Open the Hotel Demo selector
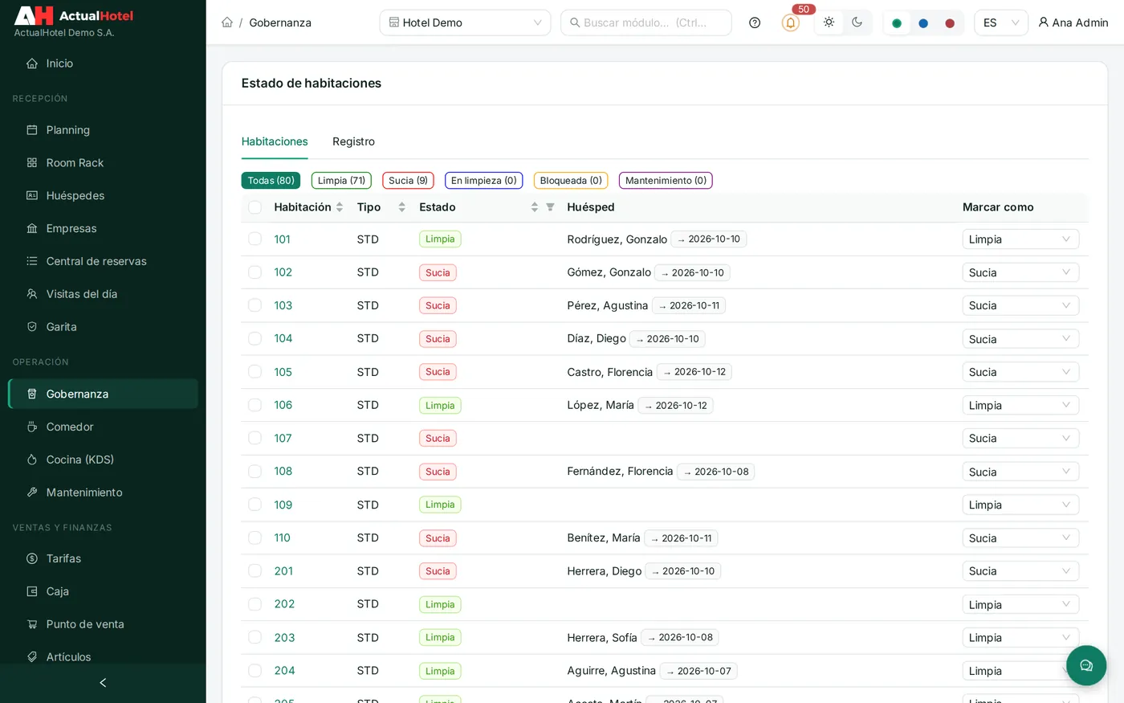Screen dimensions: 1124x703 pos(465,22)
